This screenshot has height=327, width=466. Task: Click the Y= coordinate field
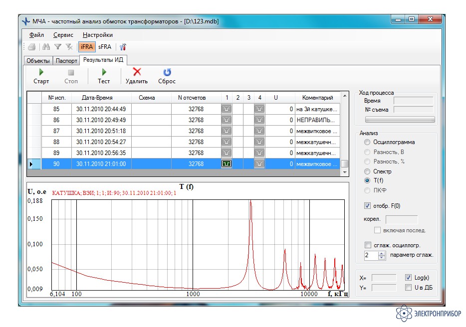pyautogui.click(x=384, y=288)
